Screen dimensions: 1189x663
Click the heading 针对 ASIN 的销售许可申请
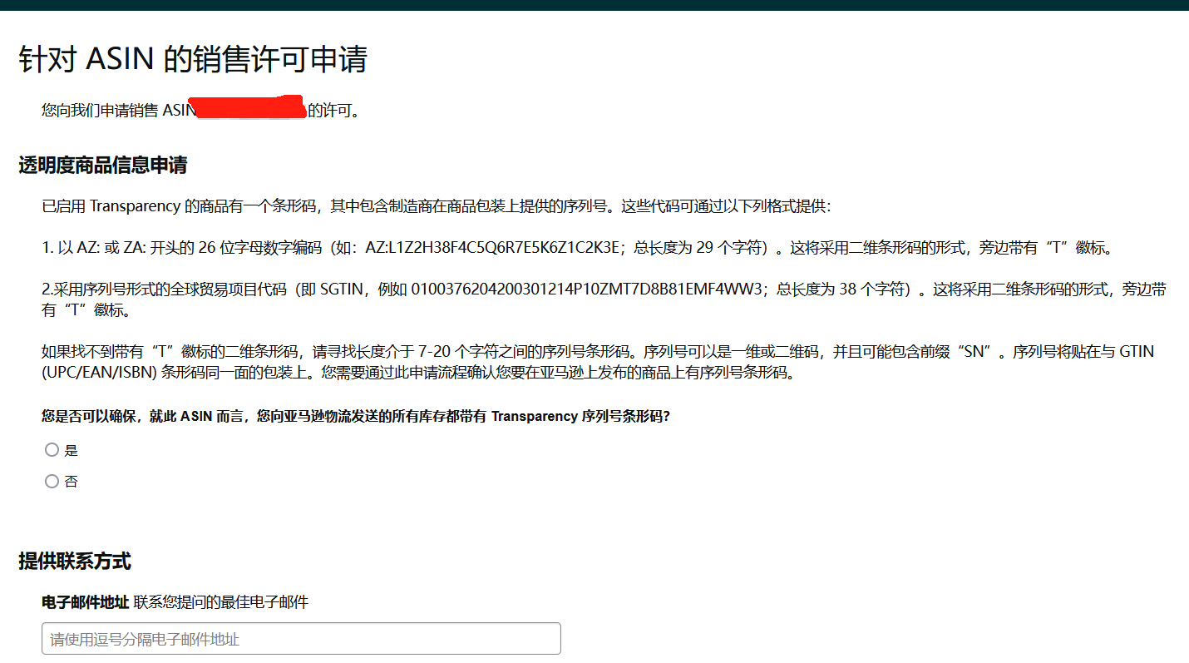point(193,60)
